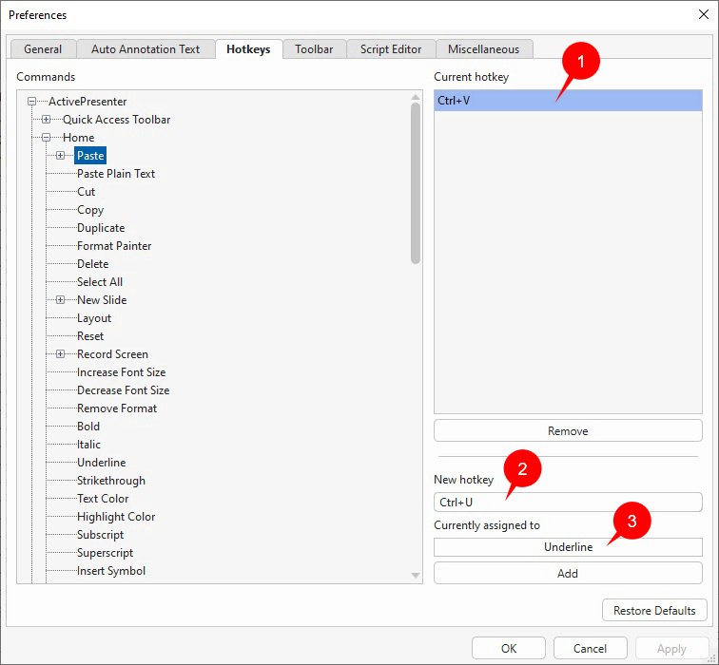Collapse the ActivePresenter root tree node
The image size is (719, 665).
pos(31,102)
